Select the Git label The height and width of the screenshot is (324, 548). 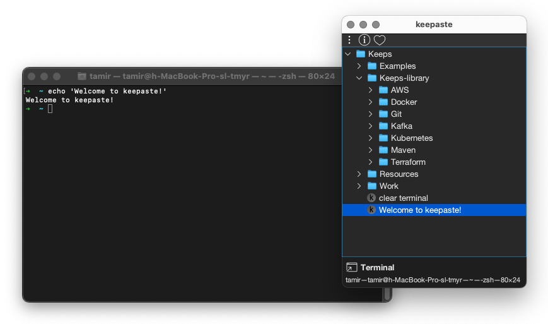[396, 114]
